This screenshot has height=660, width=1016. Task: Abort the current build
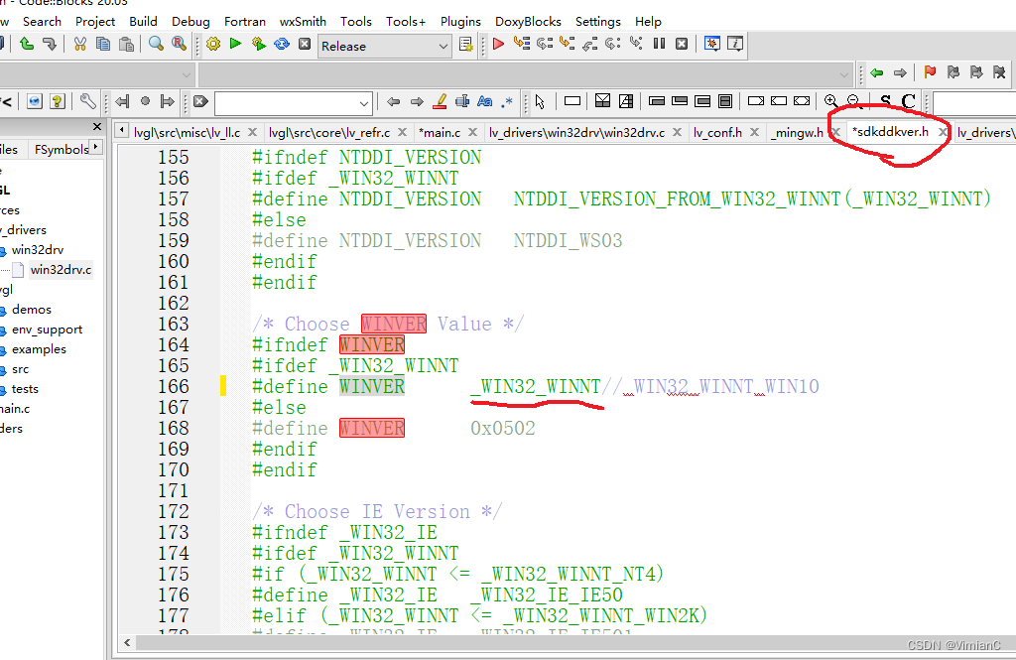[304, 44]
